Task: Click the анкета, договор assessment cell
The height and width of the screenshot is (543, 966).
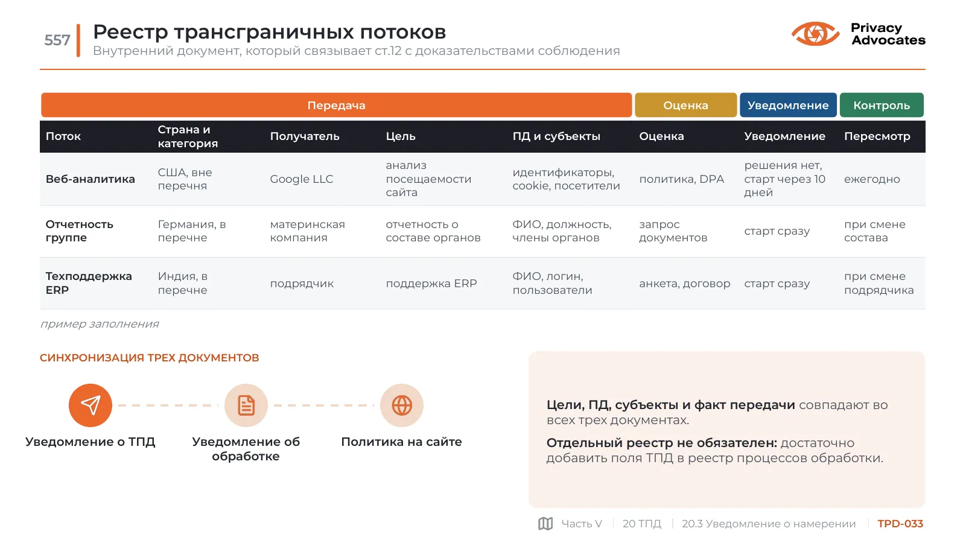Action: point(685,284)
